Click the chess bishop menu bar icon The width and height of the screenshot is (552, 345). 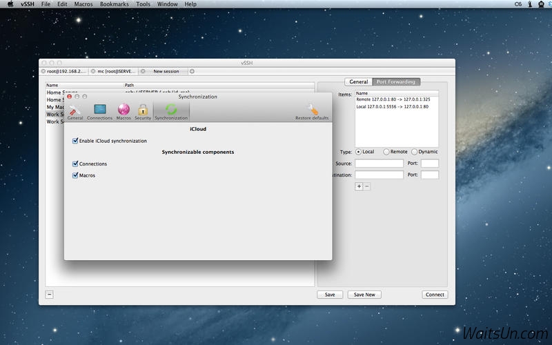(529, 4)
